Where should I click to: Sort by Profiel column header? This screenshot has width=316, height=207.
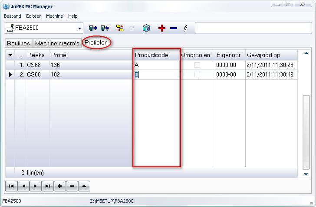coord(91,55)
